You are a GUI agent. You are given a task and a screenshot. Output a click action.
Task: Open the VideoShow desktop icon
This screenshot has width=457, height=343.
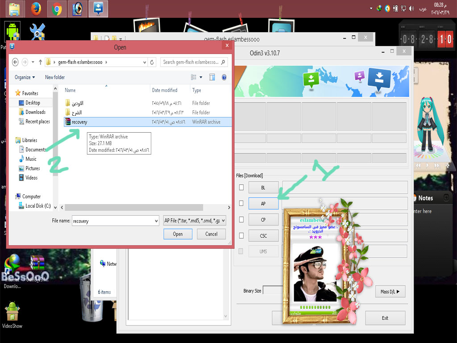click(12, 315)
